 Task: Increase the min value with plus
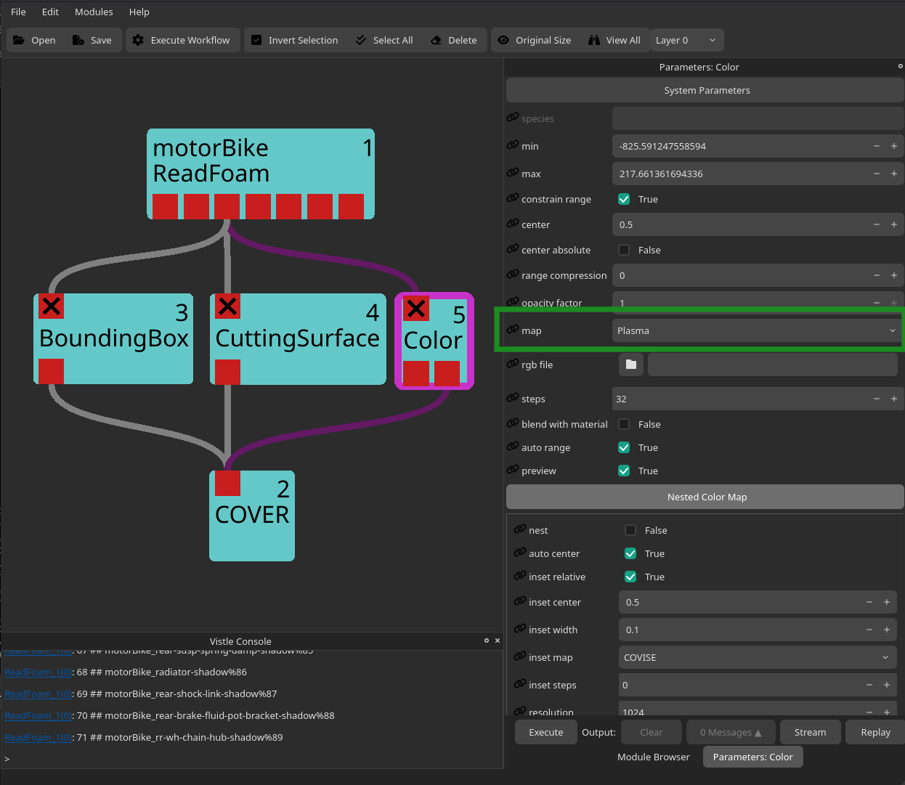point(894,146)
